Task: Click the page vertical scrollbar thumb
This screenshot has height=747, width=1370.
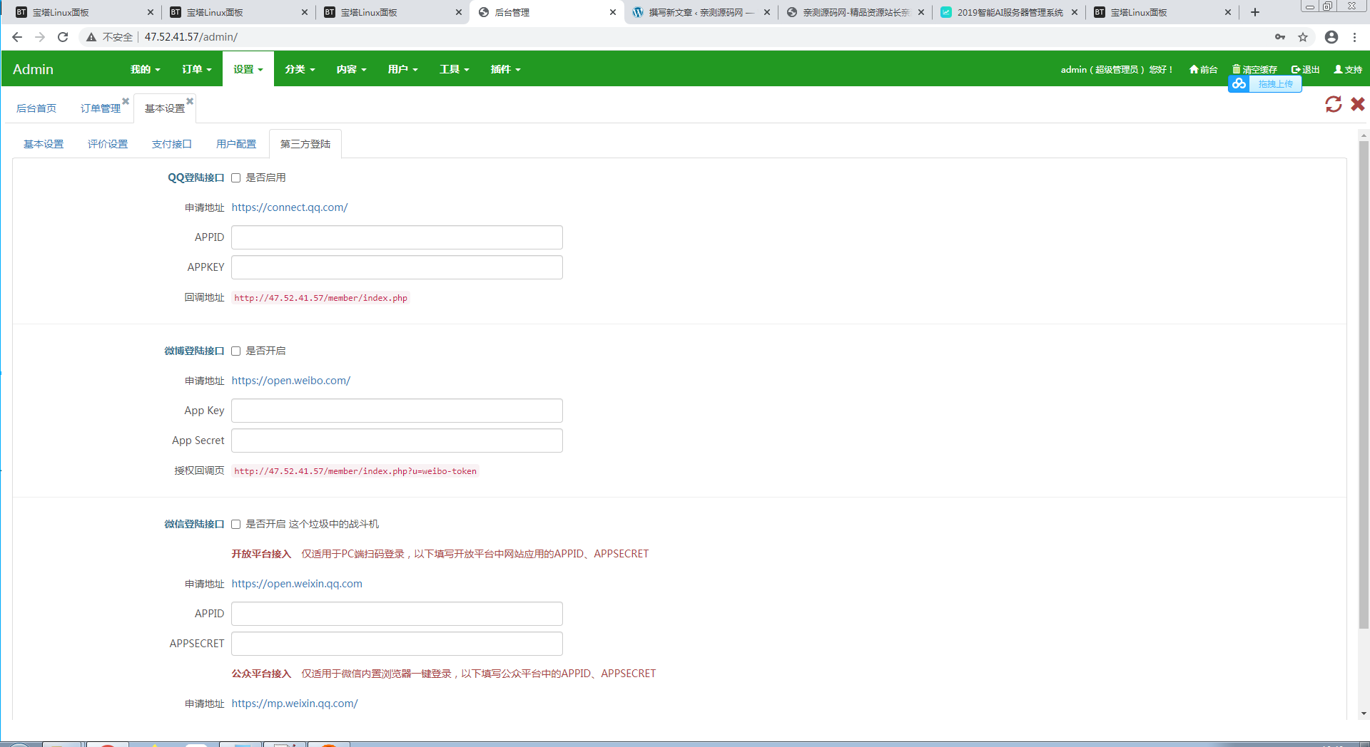Action: 1364,385
